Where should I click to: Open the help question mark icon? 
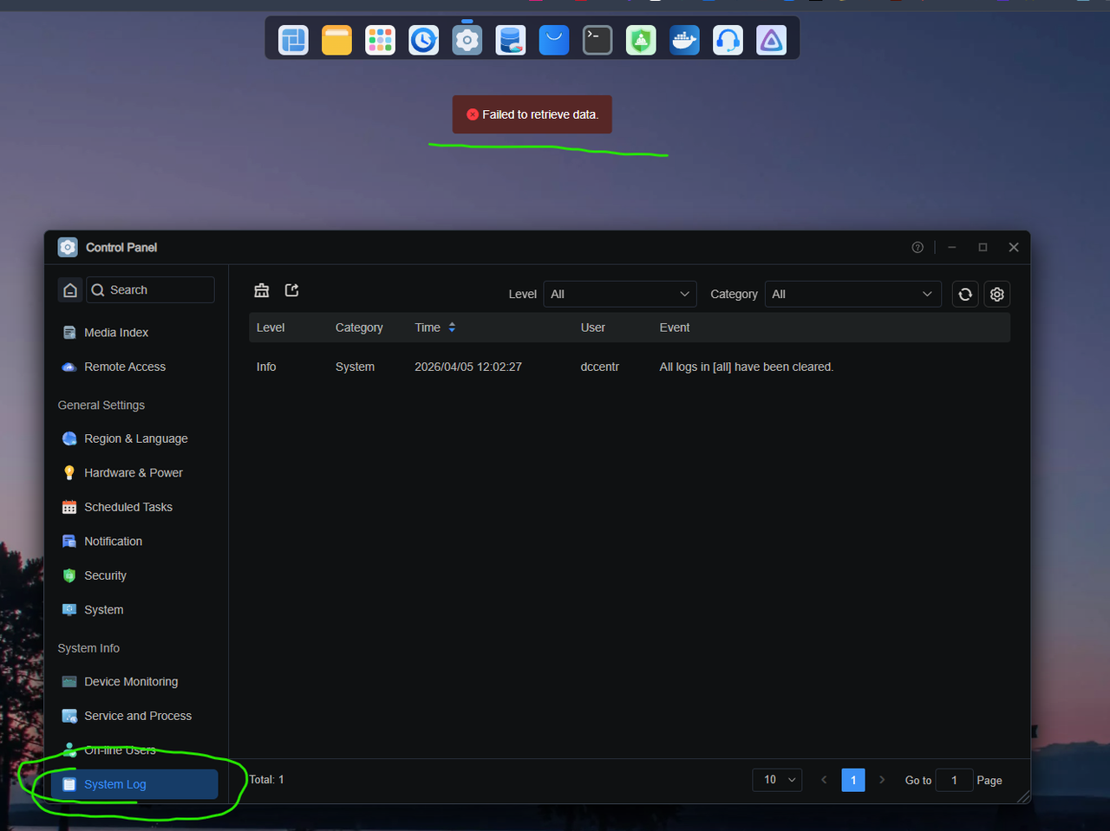(917, 247)
